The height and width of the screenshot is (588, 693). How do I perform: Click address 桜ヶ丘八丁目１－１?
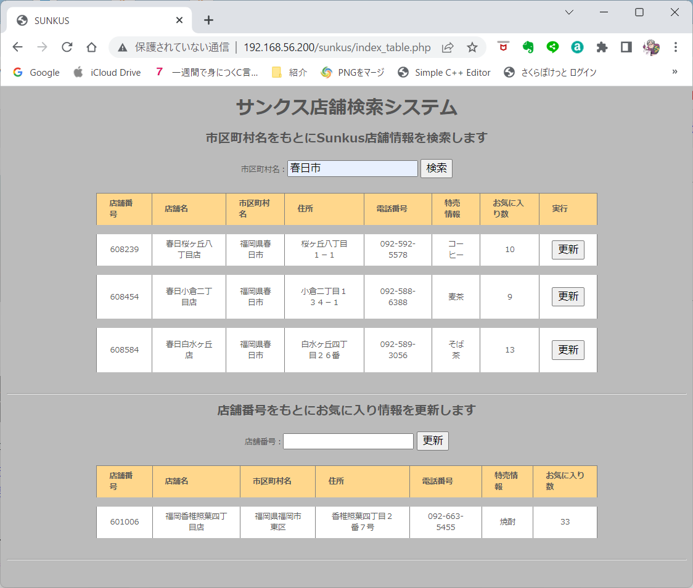click(324, 250)
